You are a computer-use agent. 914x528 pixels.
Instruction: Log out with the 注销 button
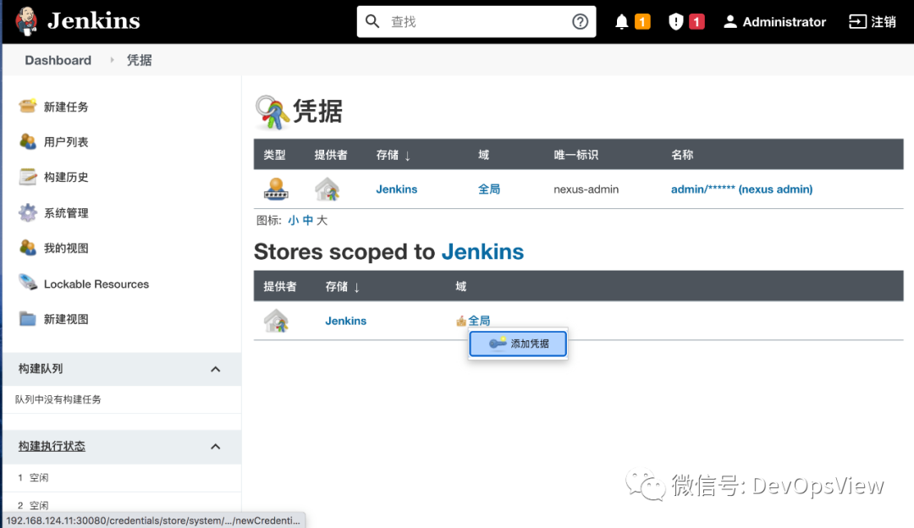(872, 22)
